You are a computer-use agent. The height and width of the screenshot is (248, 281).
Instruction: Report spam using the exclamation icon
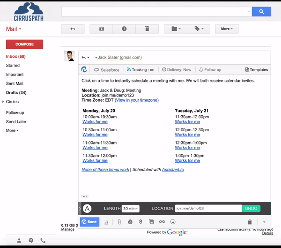coord(124,29)
